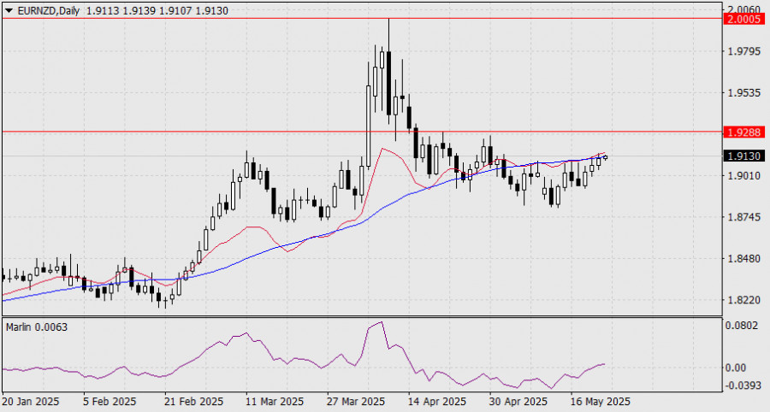Click the Marlin 0.0063 indicator label

pyautogui.click(x=37, y=327)
